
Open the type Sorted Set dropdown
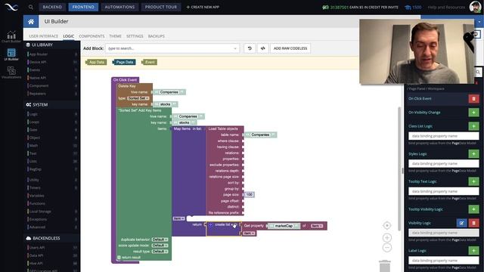pyautogui.click(x=138, y=98)
